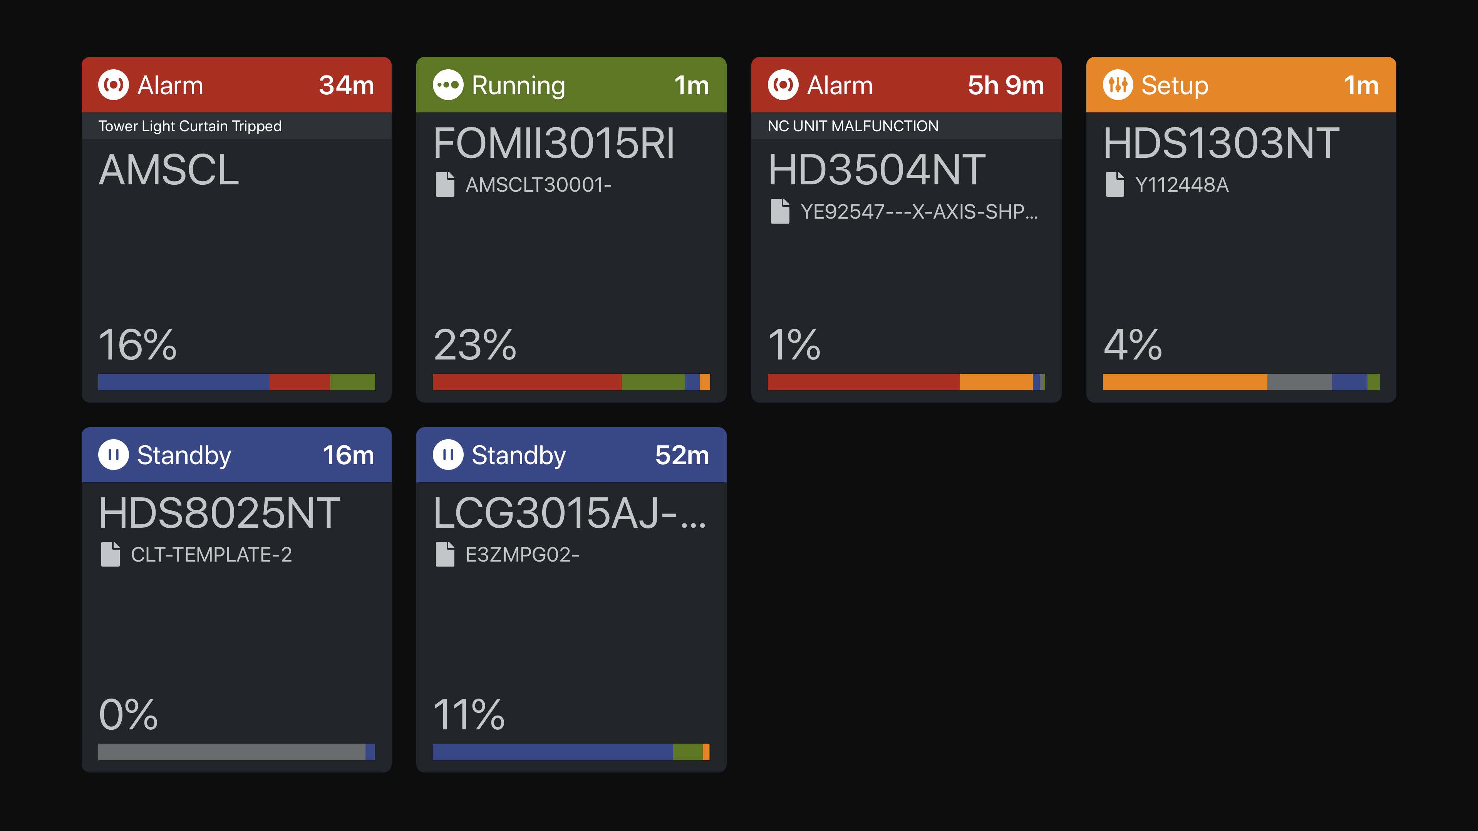Viewport: 1478px width, 831px height.
Task: Click the NC UNIT MALFUNCTION alarm message
Action: click(x=853, y=125)
